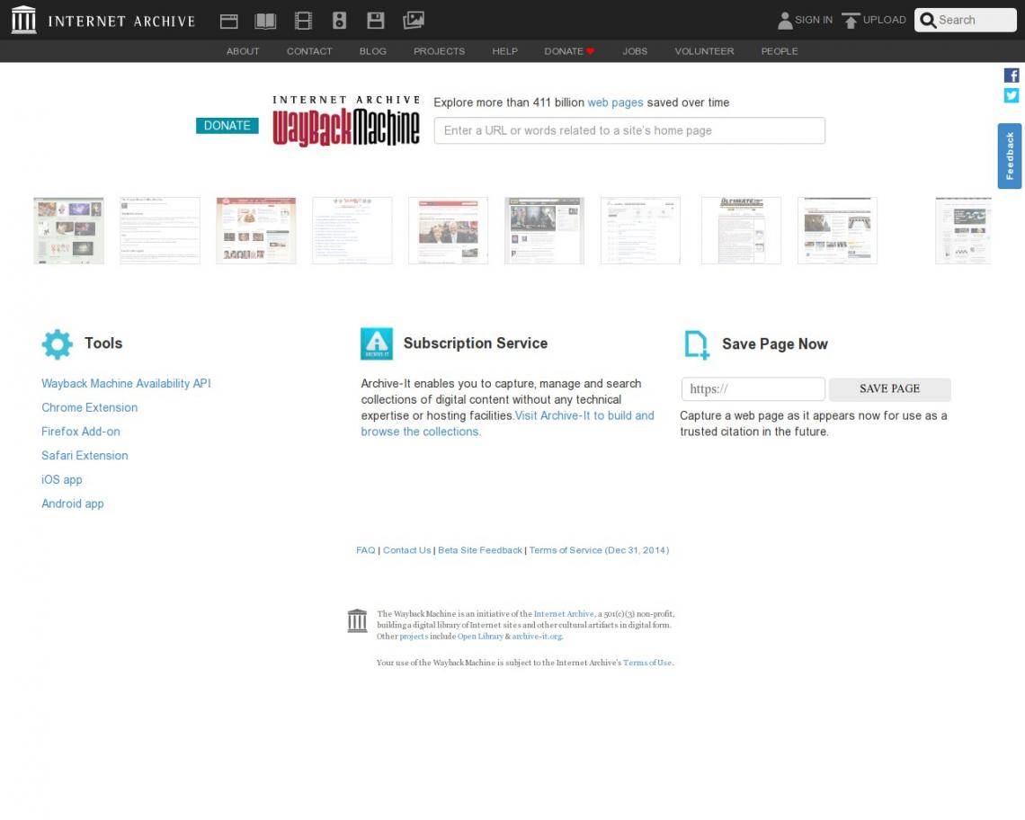Open the Terms of Use link
The height and width of the screenshot is (820, 1025).
click(647, 663)
